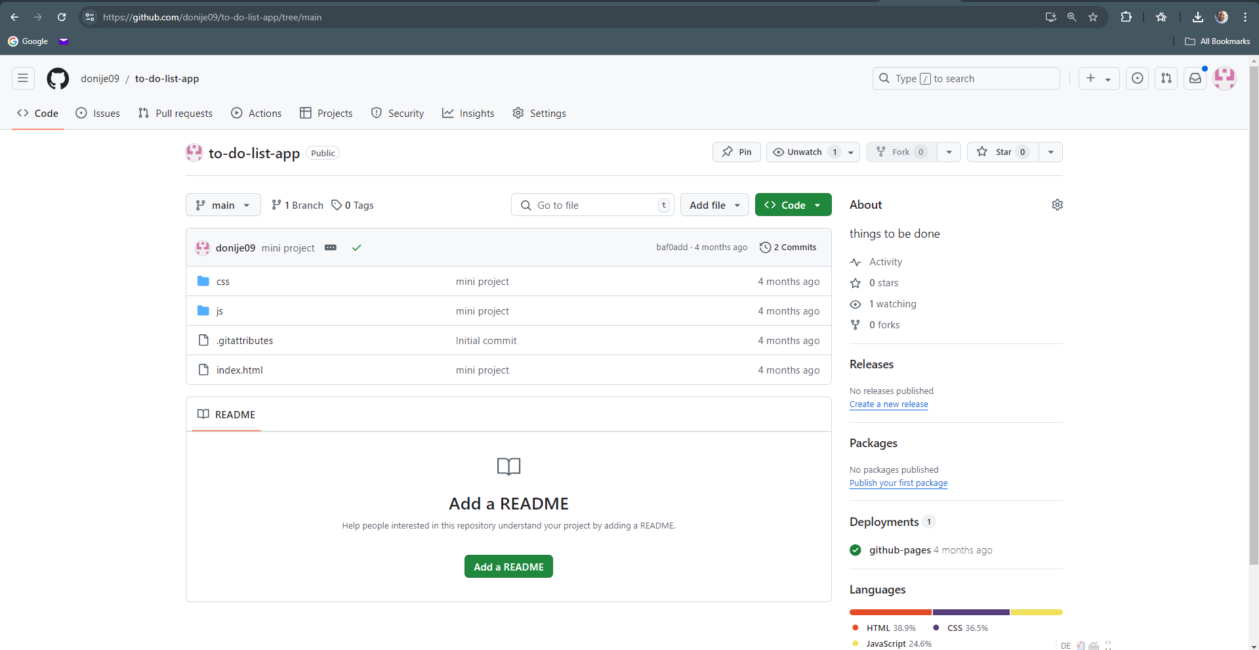
Task: Open the Projects tab
Action: click(x=326, y=114)
